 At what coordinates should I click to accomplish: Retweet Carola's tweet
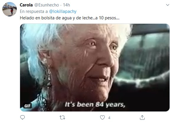click(x=62, y=118)
